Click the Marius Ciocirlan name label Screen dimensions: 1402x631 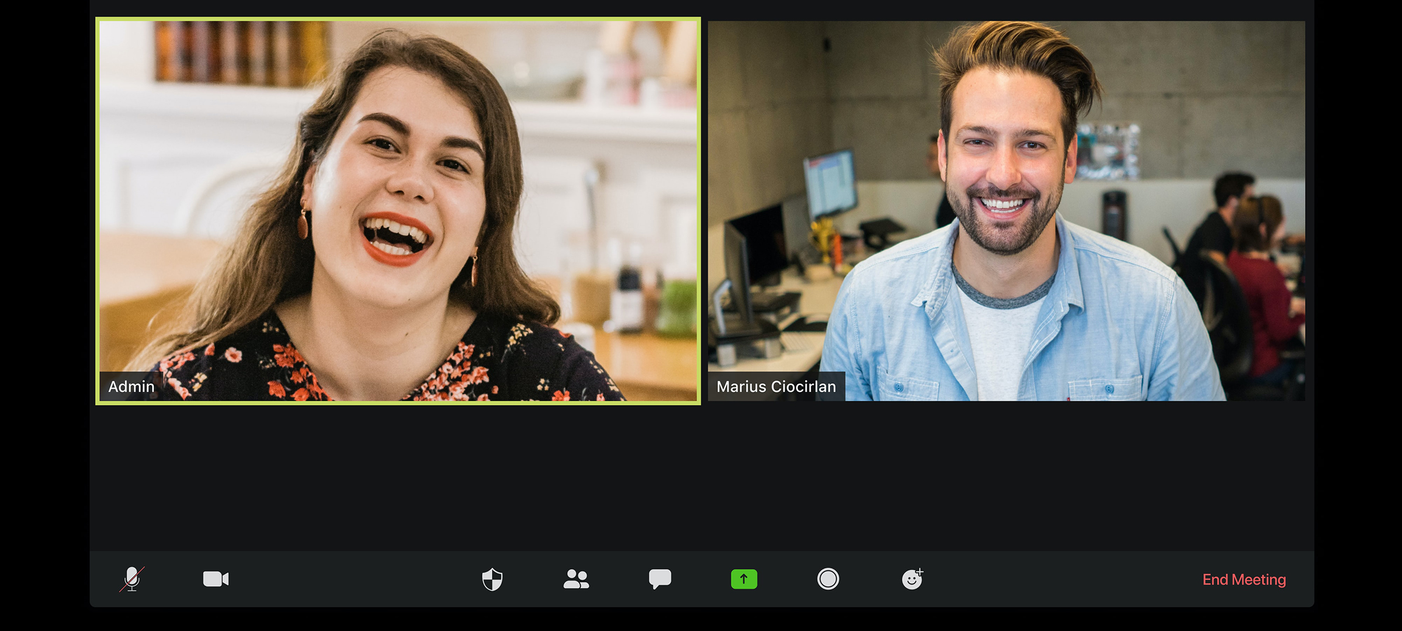tap(776, 387)
